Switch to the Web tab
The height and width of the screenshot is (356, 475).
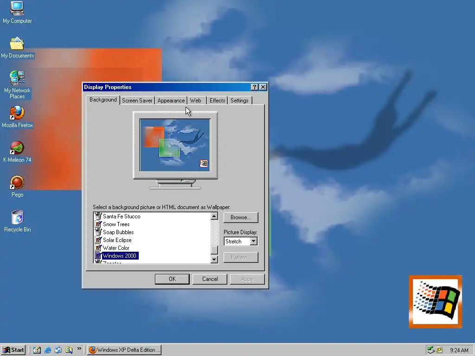click(x=195, y=101)
